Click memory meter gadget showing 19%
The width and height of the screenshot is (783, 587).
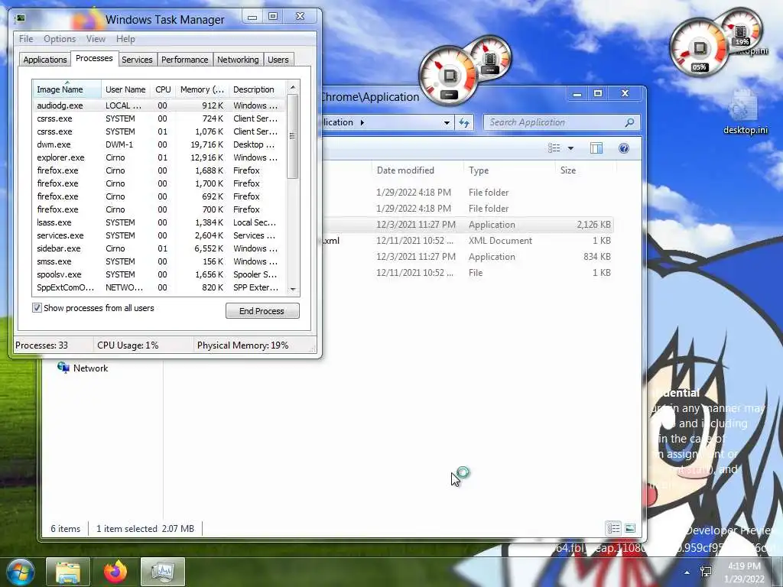(x=742, y=30)
